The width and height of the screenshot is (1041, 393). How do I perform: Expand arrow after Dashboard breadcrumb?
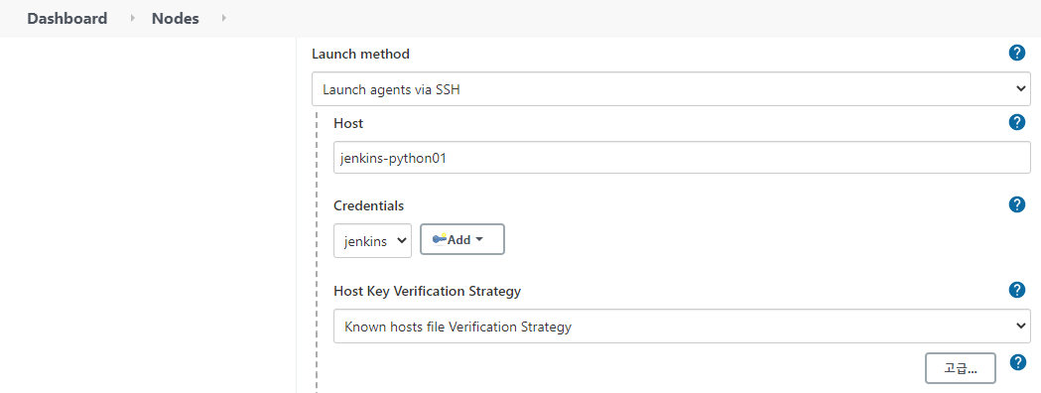132,19
